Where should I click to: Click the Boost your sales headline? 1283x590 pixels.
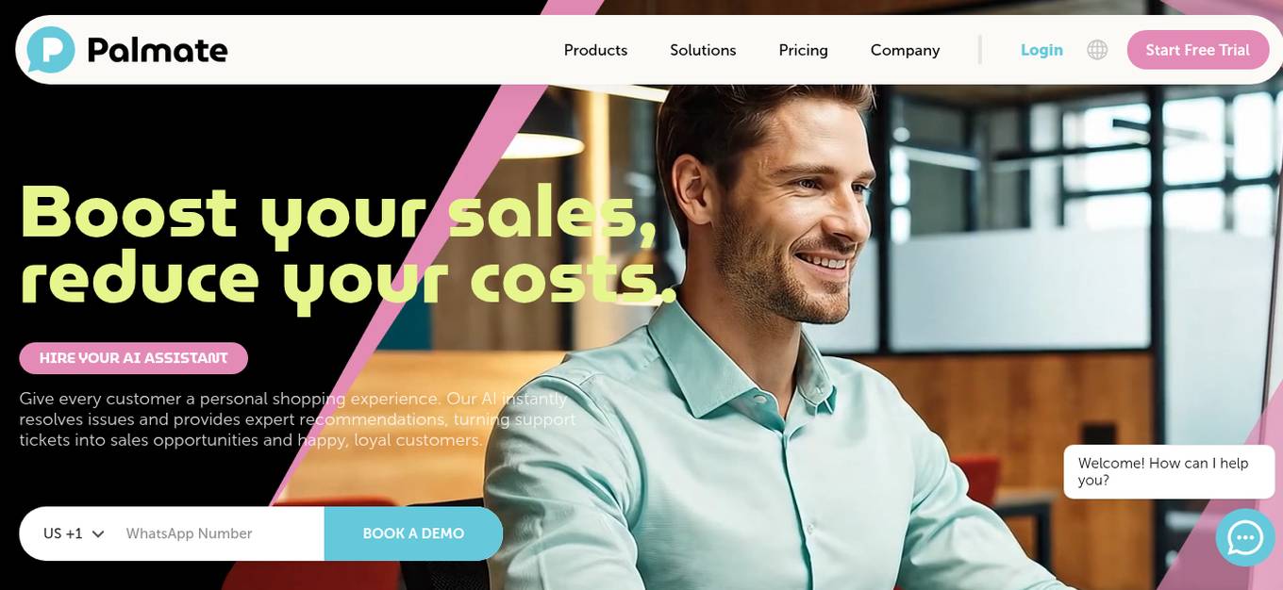[339, 211]
